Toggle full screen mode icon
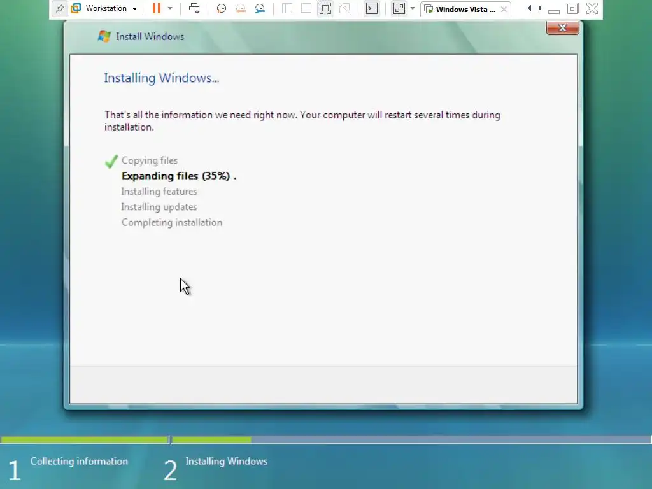 325,8
